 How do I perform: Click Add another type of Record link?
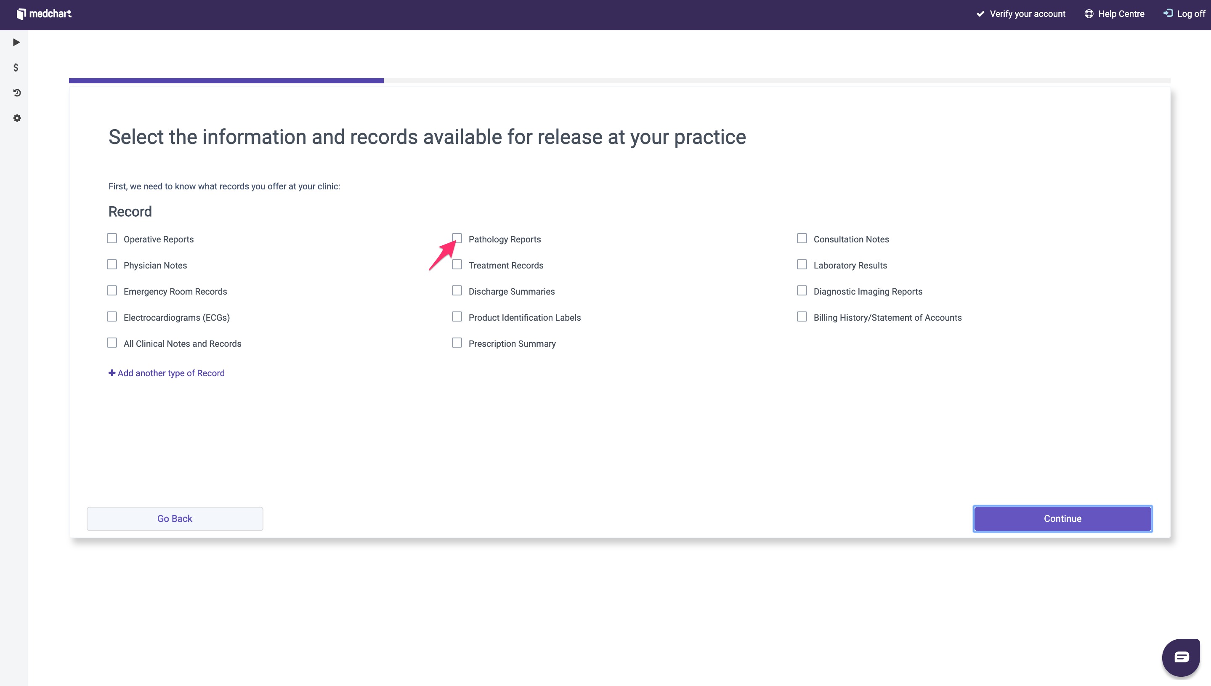point(167,373)
